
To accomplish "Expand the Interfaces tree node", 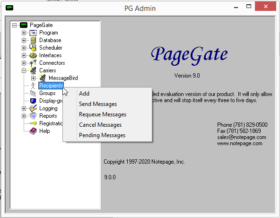I will tap(24, 55).
